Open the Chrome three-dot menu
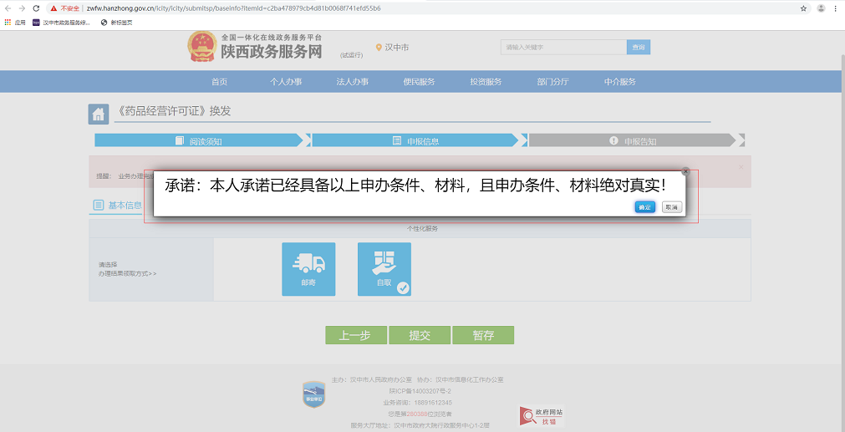Viewport: 845px width, 432px height. click(x=837, y=8)
